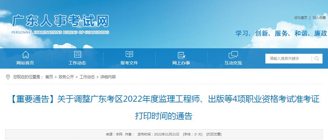Click the open-book icon above 报考文件
Screen dimensions: 328x140
(x=129, y=55)
